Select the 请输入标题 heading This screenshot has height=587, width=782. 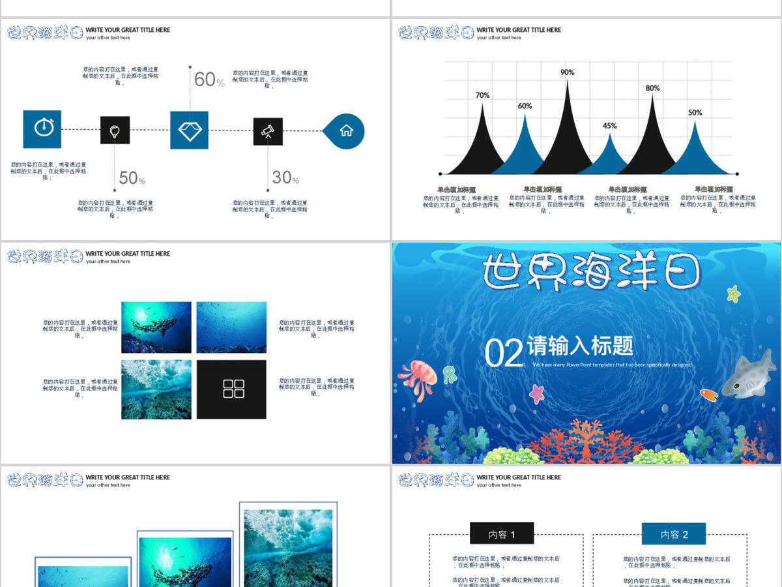point(580,345)
